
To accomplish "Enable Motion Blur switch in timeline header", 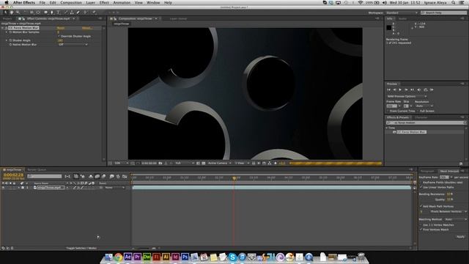I will click(103, 176).
